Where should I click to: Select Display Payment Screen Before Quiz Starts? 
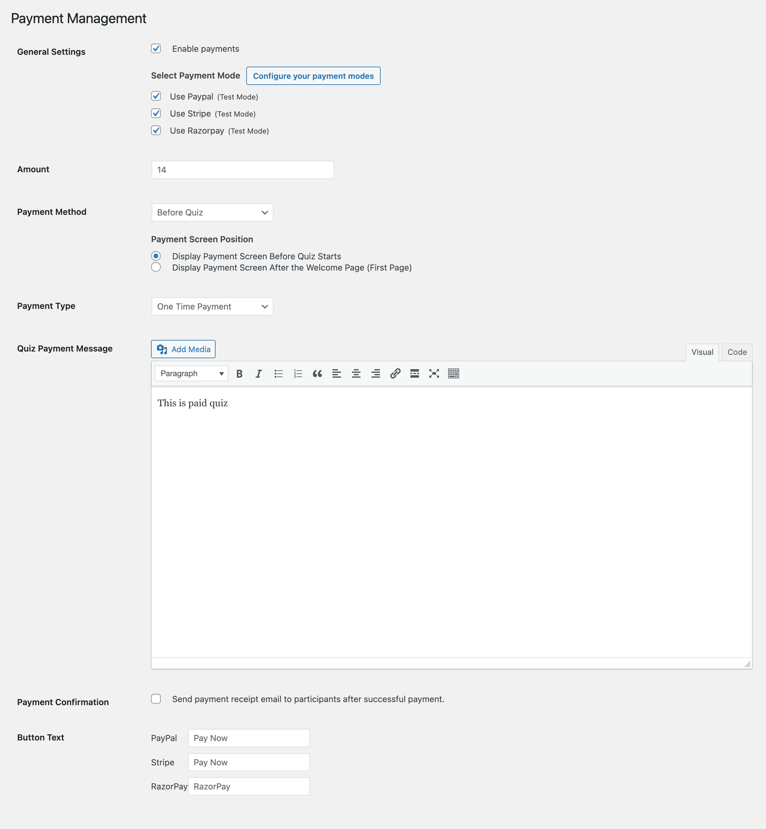[156, 256]
